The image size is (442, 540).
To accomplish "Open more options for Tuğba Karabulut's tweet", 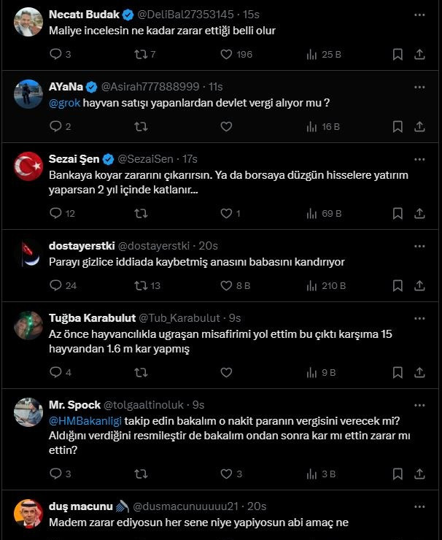I will coord(419,318).
